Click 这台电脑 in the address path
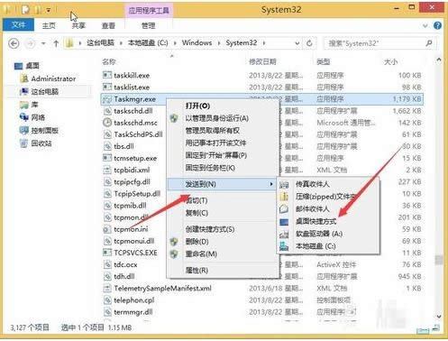The image size is (448, 341). (101, 43)
